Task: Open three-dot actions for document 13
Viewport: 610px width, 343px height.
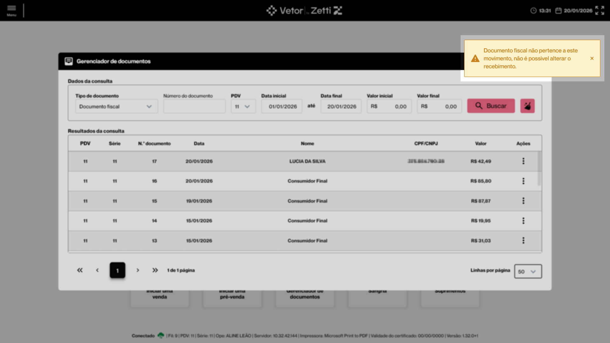Action: (523, 241)
